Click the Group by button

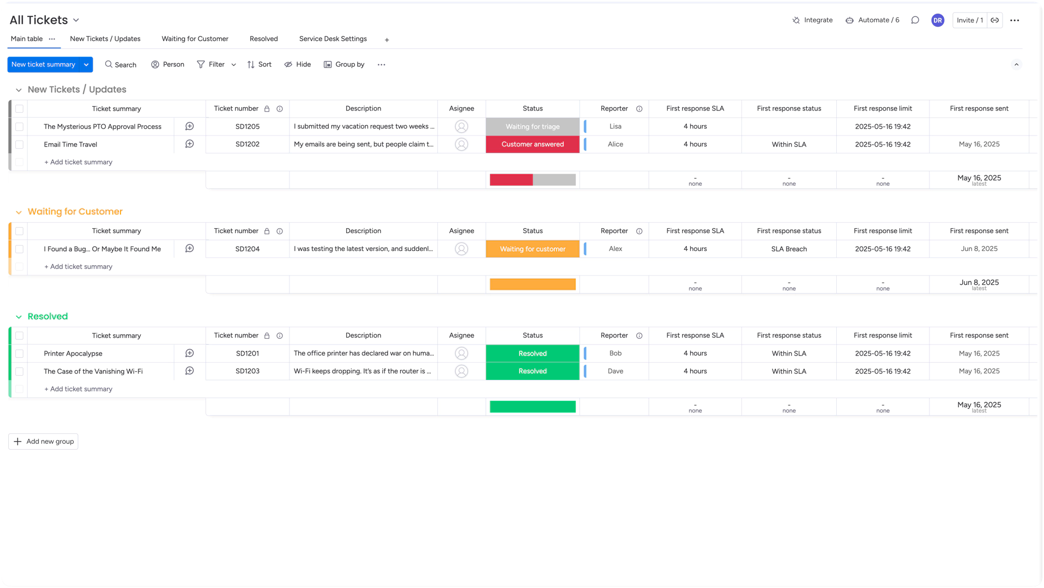point(344,64)
